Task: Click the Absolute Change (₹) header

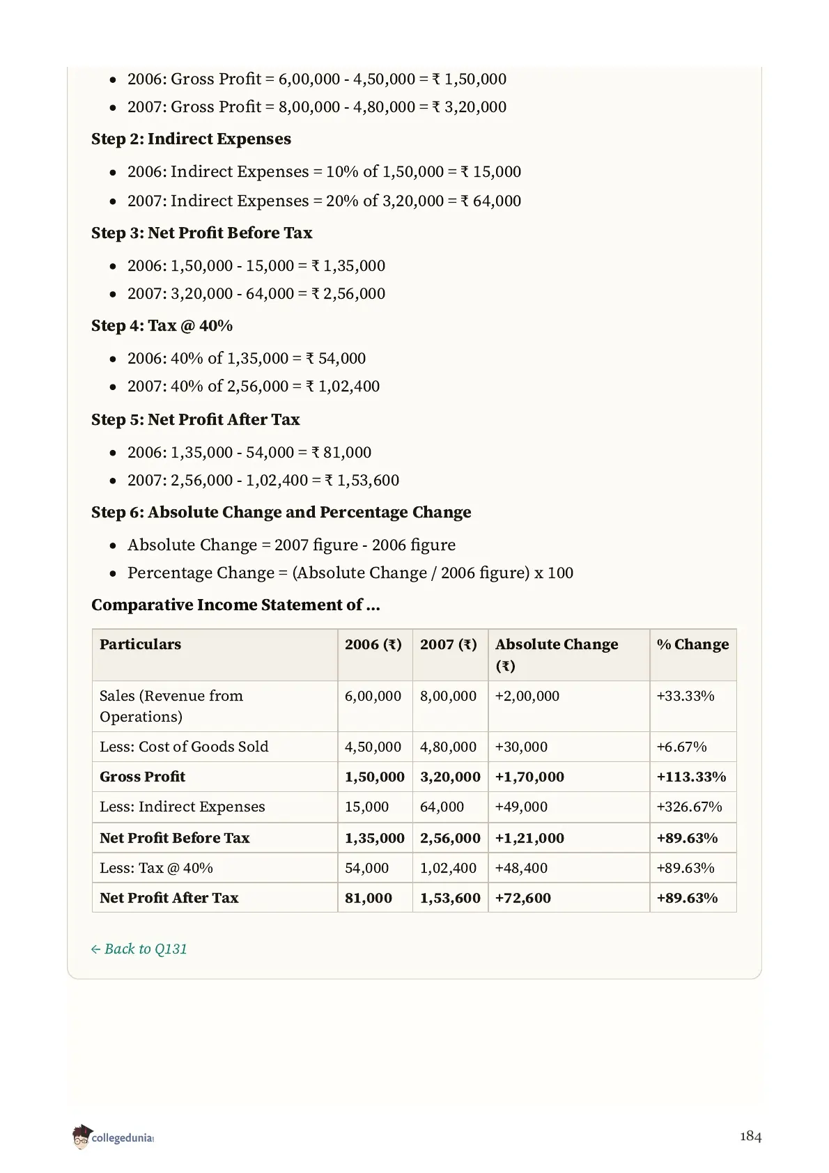Action: (557, 655)
